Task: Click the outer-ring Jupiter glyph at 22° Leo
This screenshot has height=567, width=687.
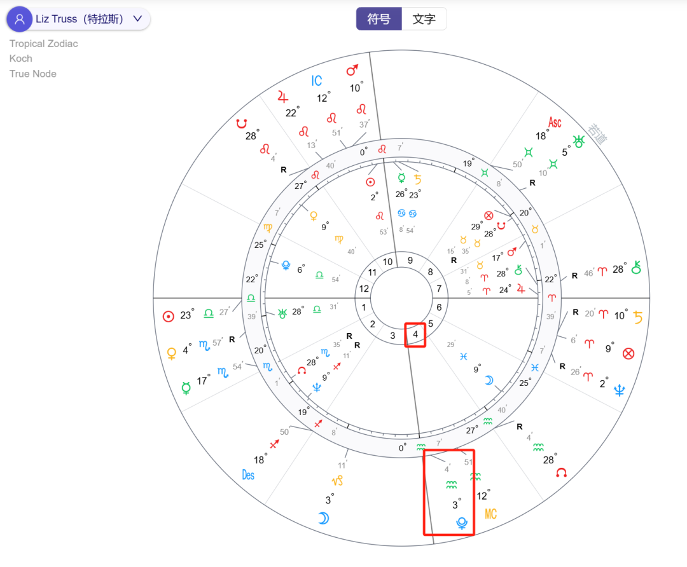Action: [283, 97]
